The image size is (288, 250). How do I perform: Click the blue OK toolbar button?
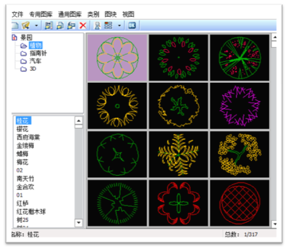(132, 25)
